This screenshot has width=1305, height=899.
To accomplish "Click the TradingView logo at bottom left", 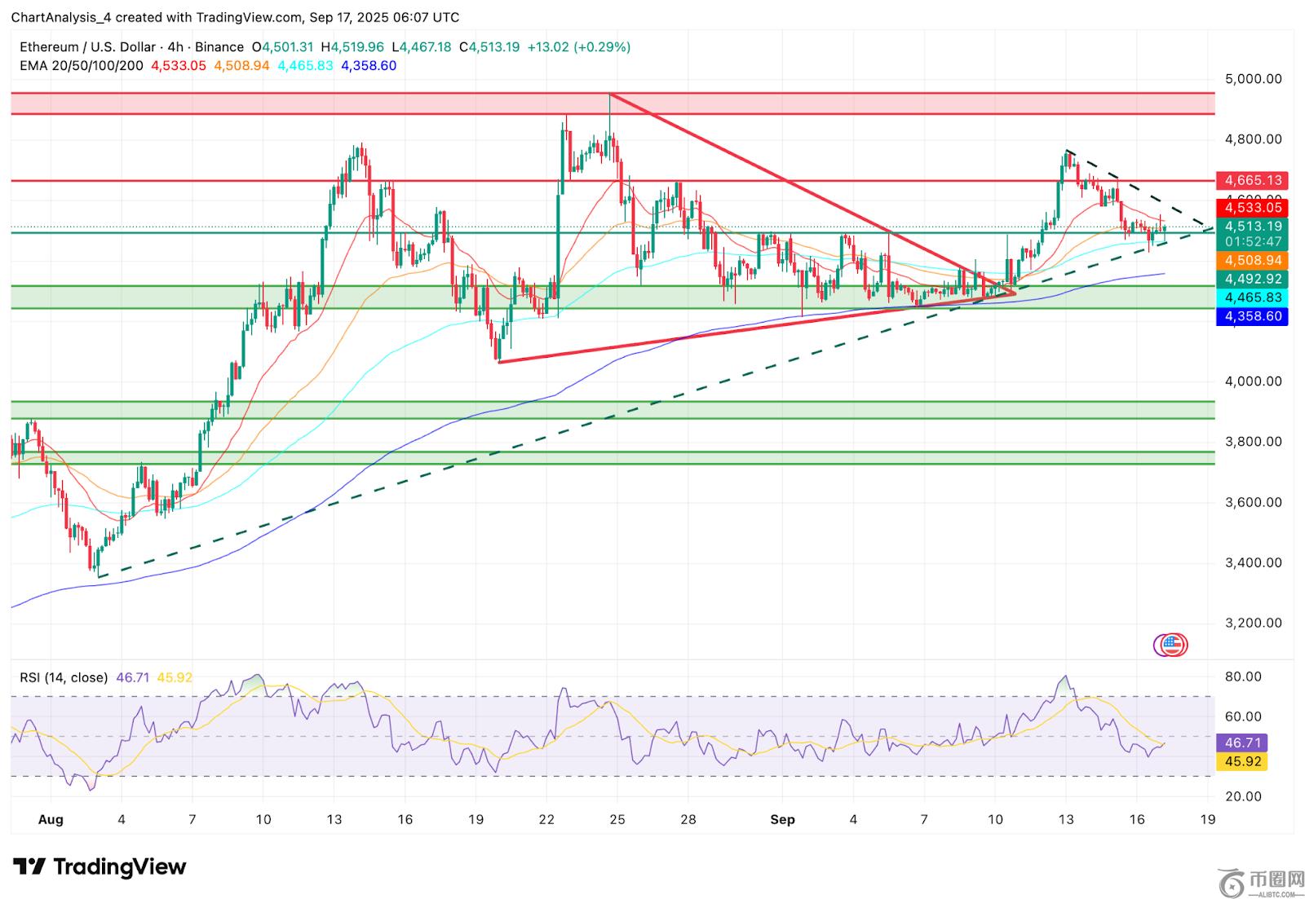I will tap(100, 866).
